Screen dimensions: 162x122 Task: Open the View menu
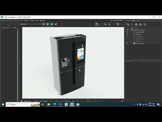point(37,20)
